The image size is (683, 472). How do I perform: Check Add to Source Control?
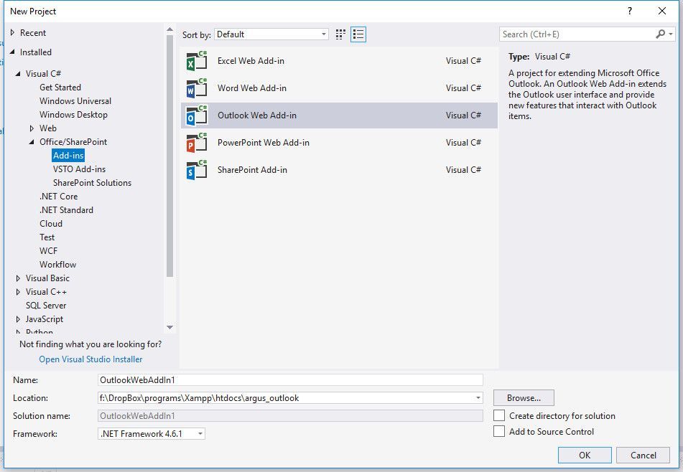pos(499,431)
